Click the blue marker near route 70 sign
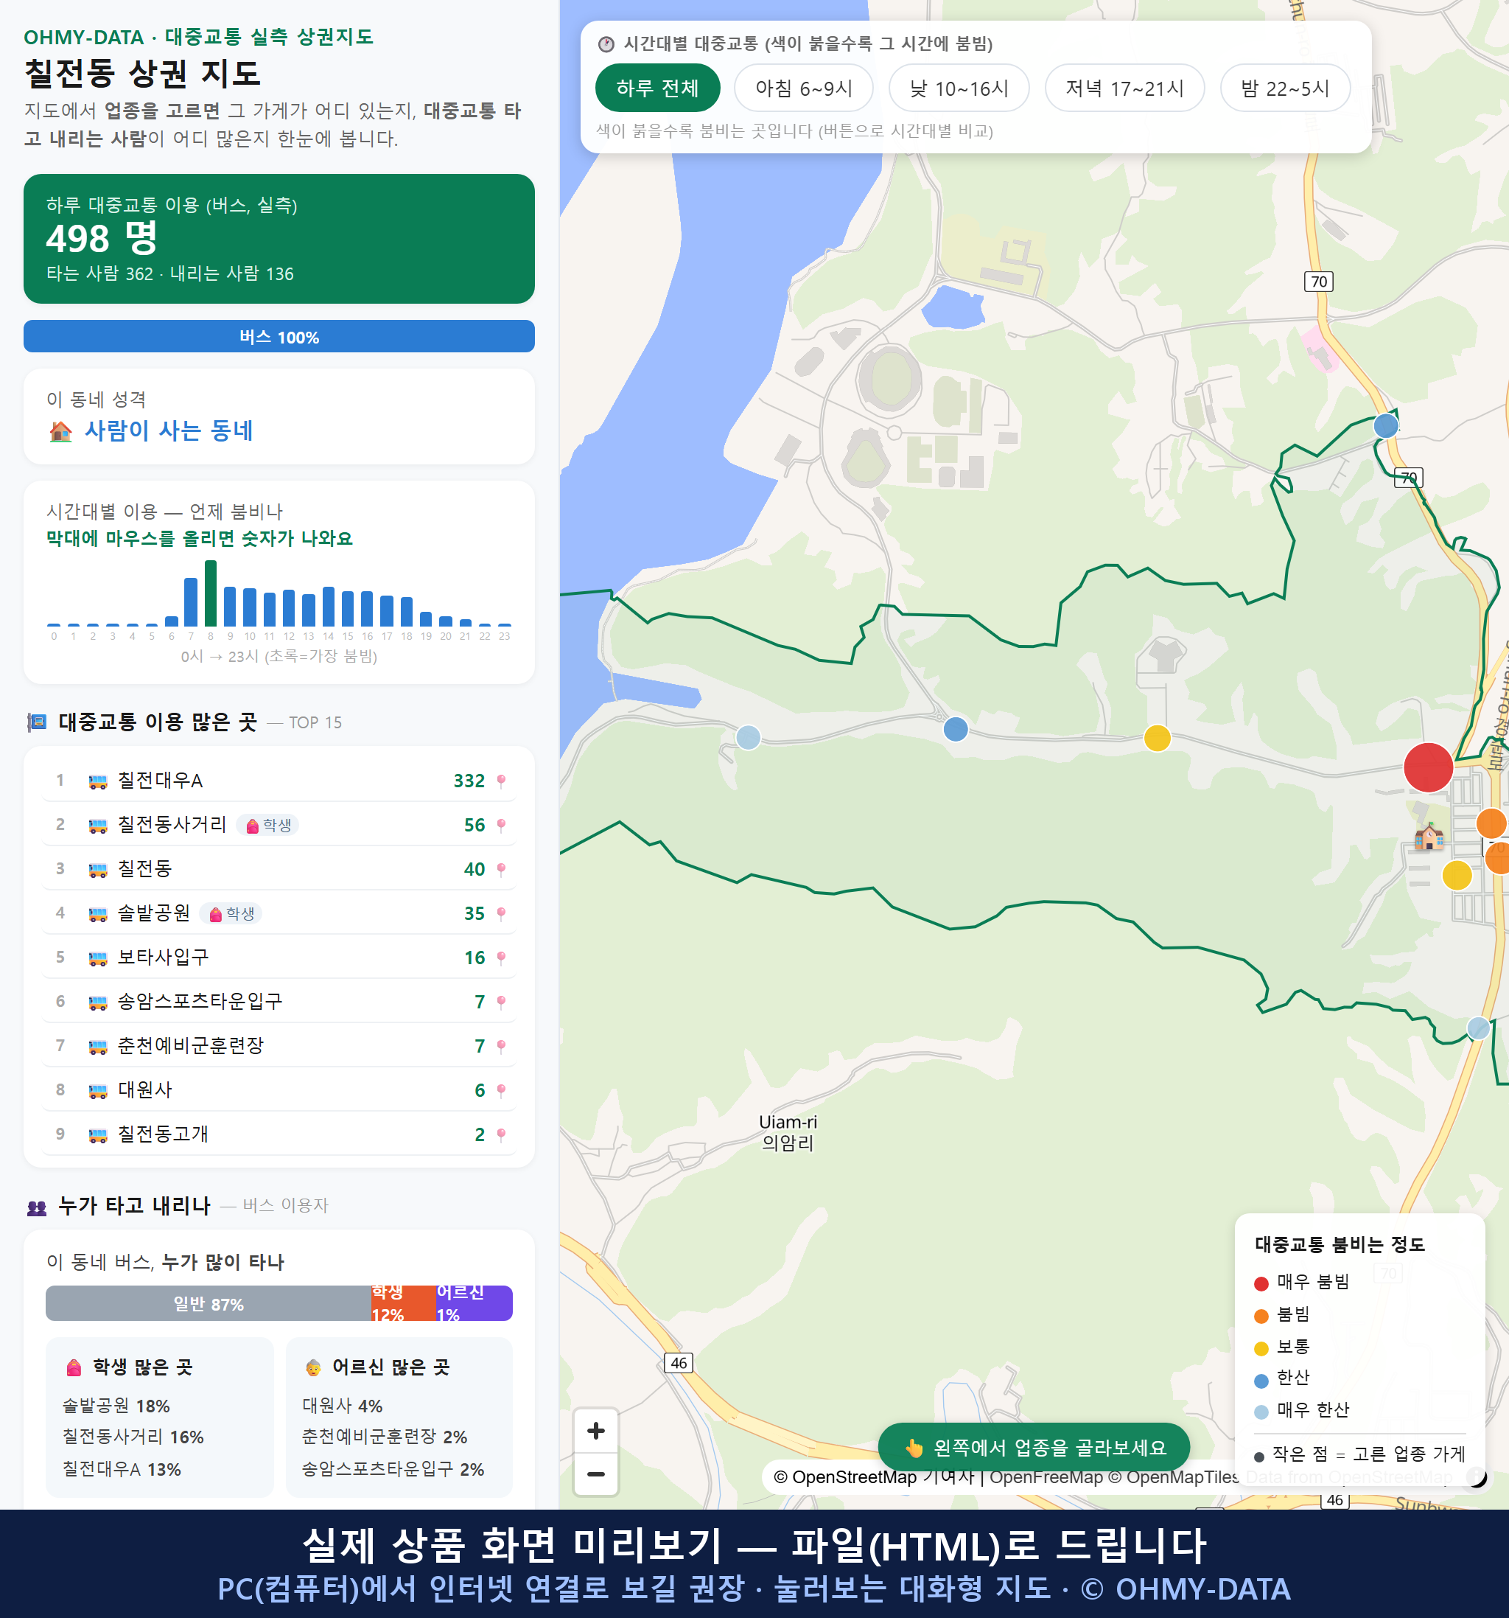Image resolution: width=1509 pixels, height=1618 pixels. tap(1386, 425)
